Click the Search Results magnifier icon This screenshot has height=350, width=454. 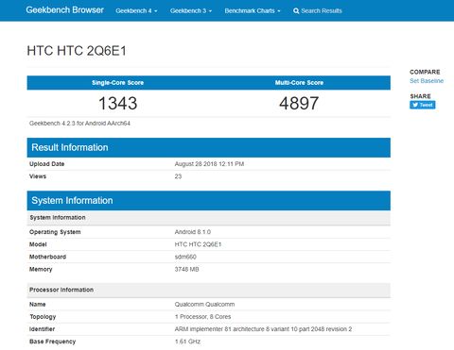click(296, 11)
